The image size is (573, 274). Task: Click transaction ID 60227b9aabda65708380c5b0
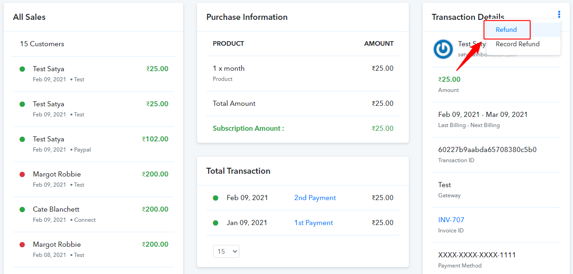487,150
